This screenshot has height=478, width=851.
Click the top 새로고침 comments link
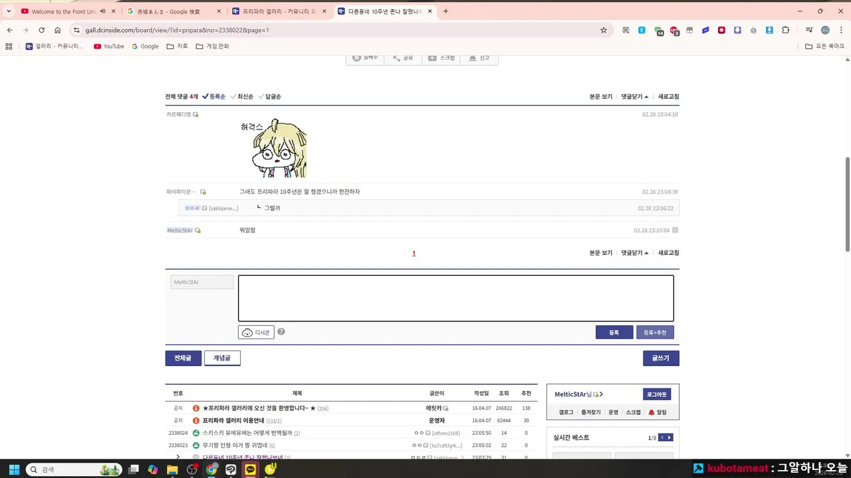pos(669,96)
